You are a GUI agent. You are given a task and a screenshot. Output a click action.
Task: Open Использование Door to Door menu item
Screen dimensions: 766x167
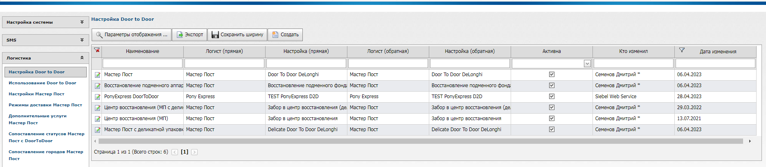coord(43,83)
